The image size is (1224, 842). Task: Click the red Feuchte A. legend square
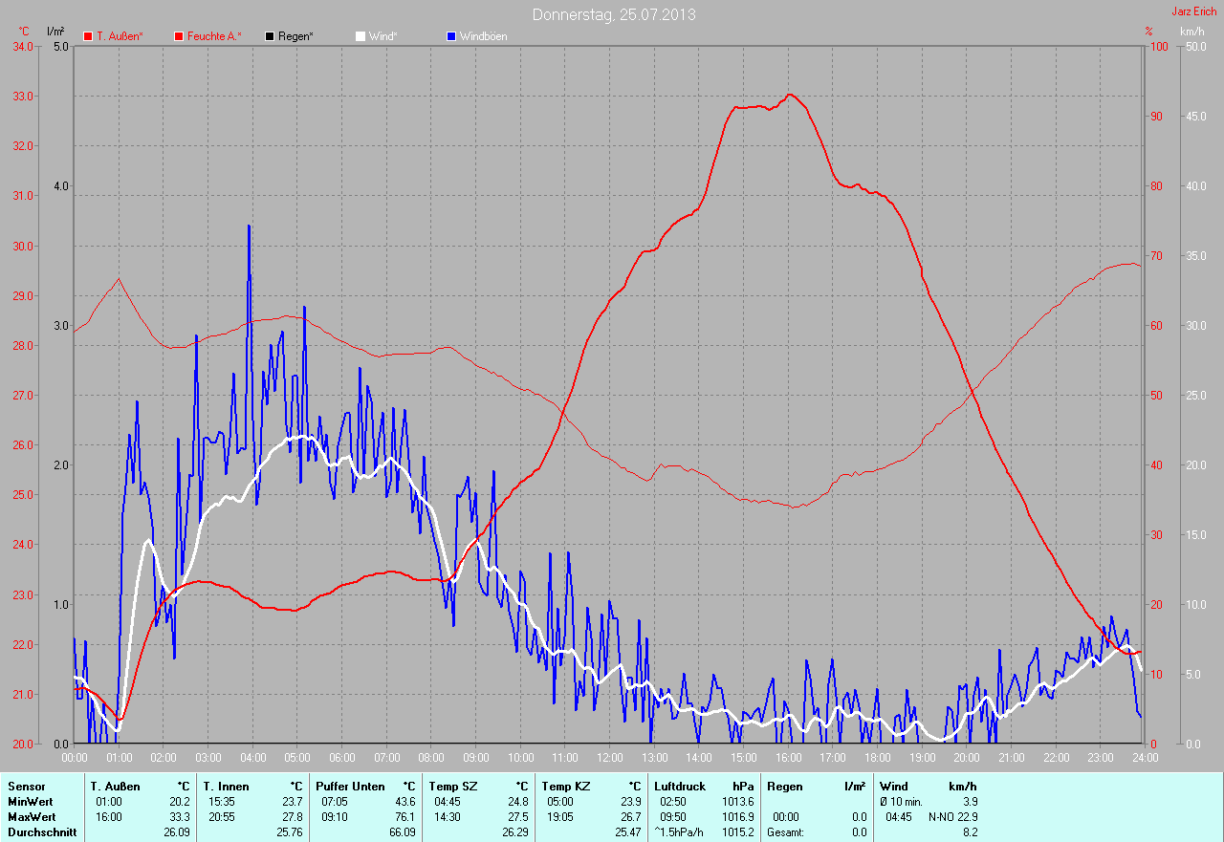point(179,36)
